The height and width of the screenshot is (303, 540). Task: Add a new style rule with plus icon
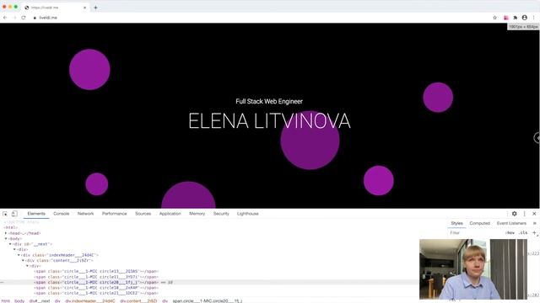click(534, 232)
